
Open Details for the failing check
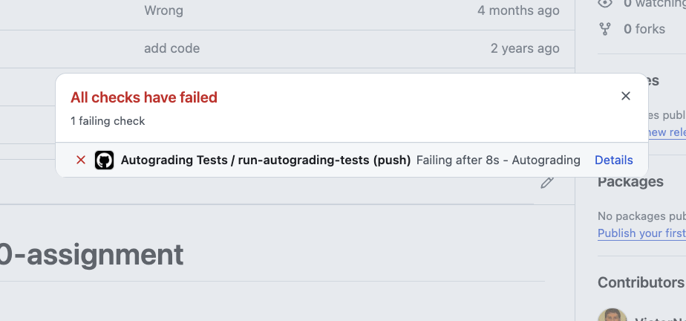(613, 160)
